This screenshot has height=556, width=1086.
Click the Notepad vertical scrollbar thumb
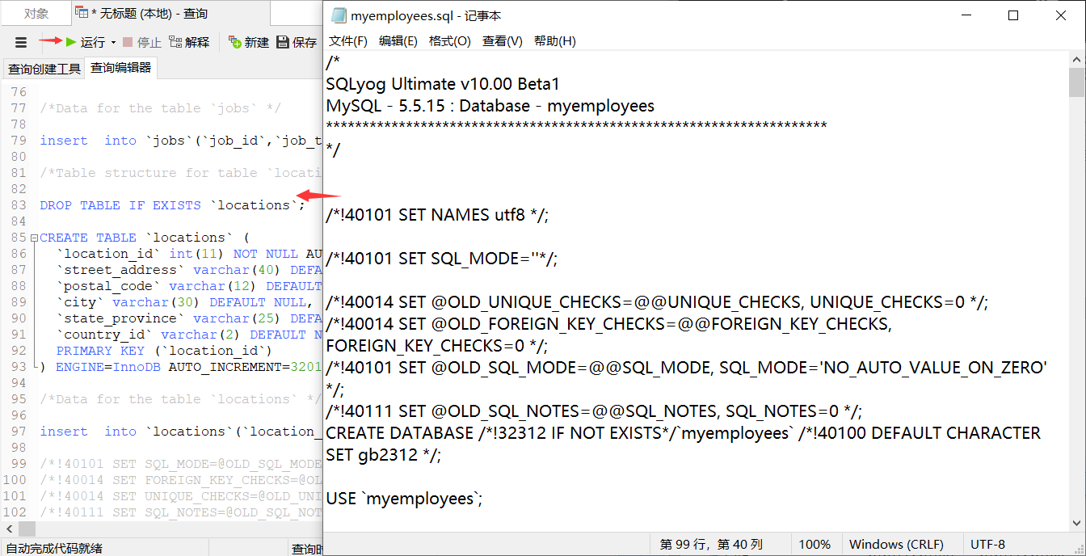pyautogui.click(x=1076, y=82)
